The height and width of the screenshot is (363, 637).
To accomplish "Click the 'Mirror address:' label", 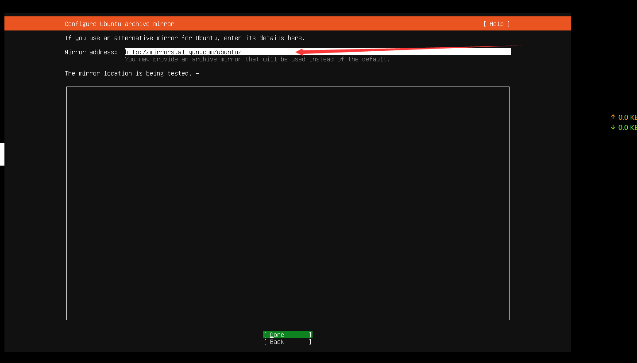I will (x=91, y=52).
